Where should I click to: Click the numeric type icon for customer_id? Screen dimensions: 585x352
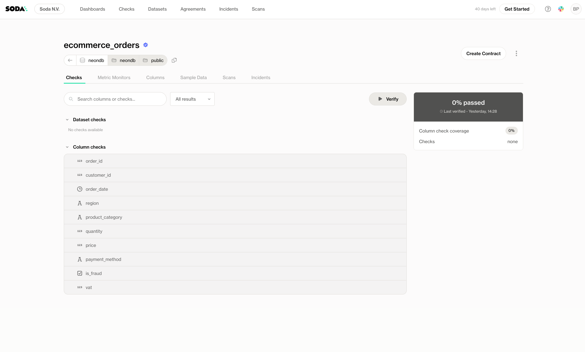(80, 175)
